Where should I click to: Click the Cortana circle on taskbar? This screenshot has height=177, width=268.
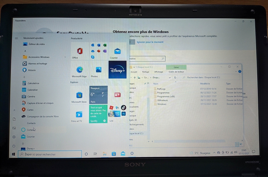pos(86,154)
